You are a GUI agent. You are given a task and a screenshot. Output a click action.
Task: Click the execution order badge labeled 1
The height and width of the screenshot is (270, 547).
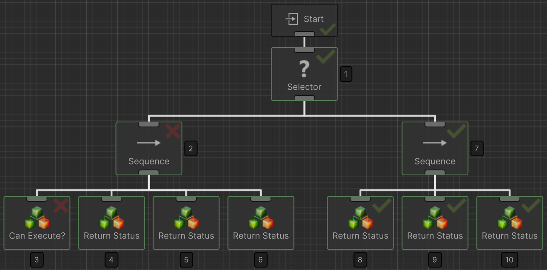point(345,74)
